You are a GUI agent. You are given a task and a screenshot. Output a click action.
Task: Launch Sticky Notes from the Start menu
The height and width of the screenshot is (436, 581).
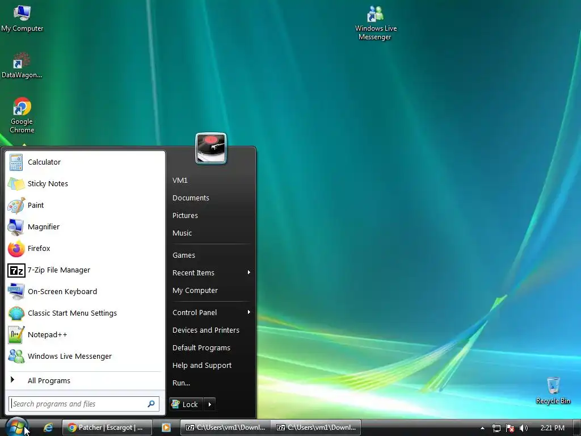click(x=85, y=183)
